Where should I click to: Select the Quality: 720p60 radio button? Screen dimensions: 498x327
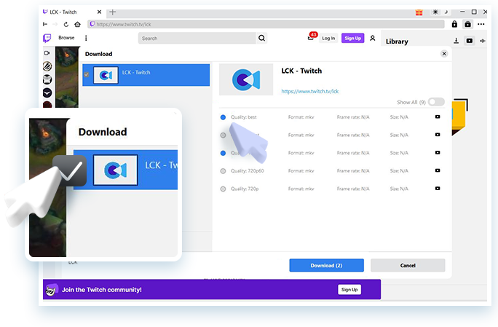click(223, 171)
